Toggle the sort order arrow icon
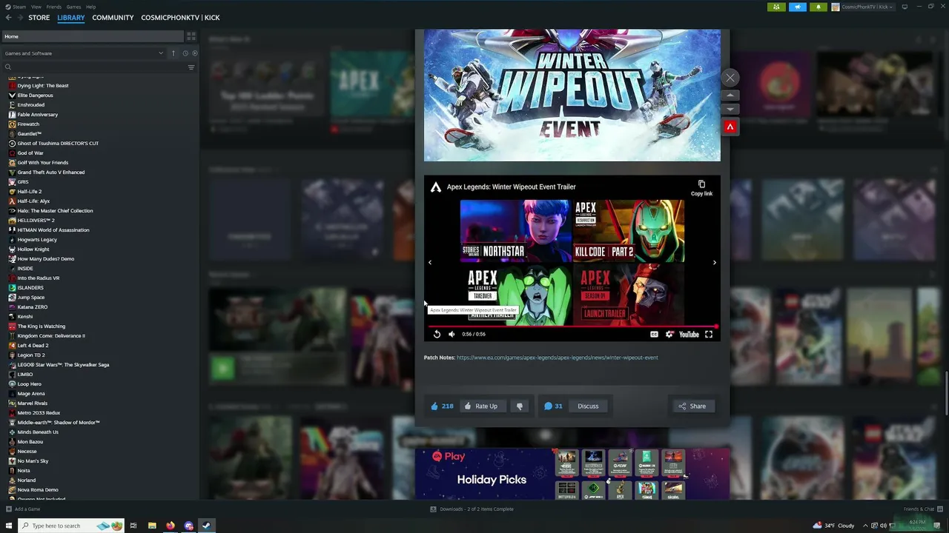The height and width of the screenshot is (533, 949). (173, 53)
